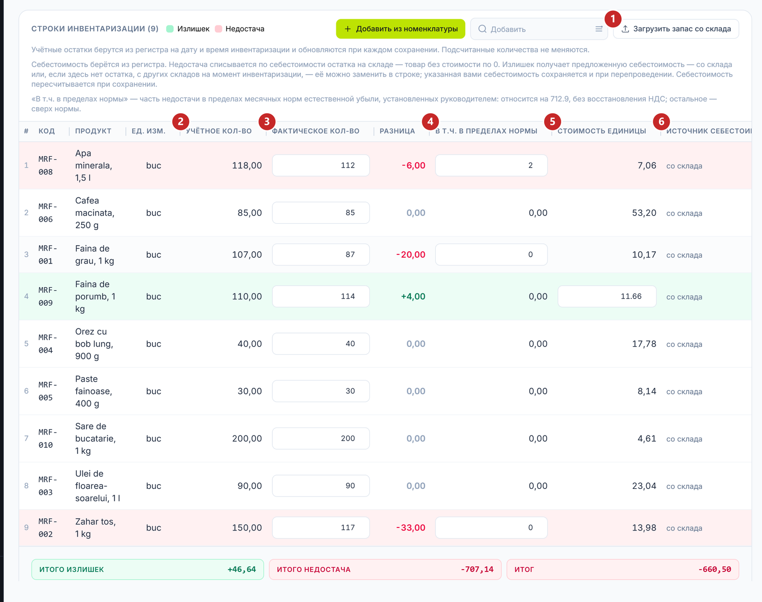Image resolution: width=762 pixels, height=602 pixels.
Task: Edit actual quantity 85 for Cafea macinata
Action: click(x=321, y=213)
